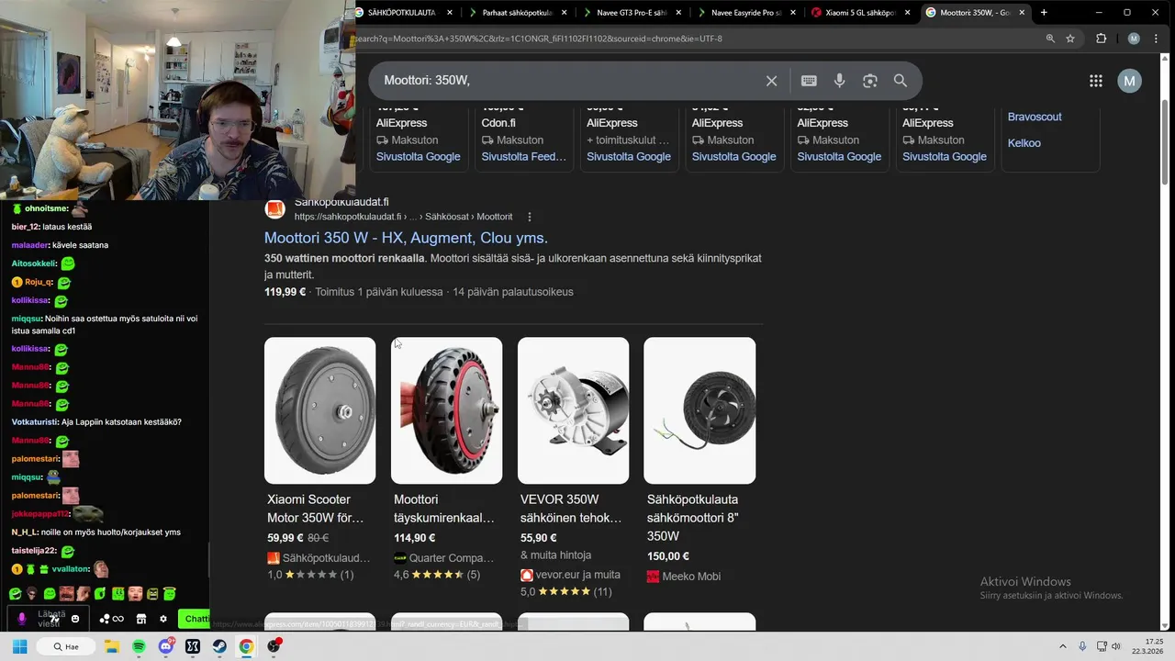Switch to SÄHKÖPOTKULAUTA tab
The width and height of the screenshot is (1175, 661).
401,13
